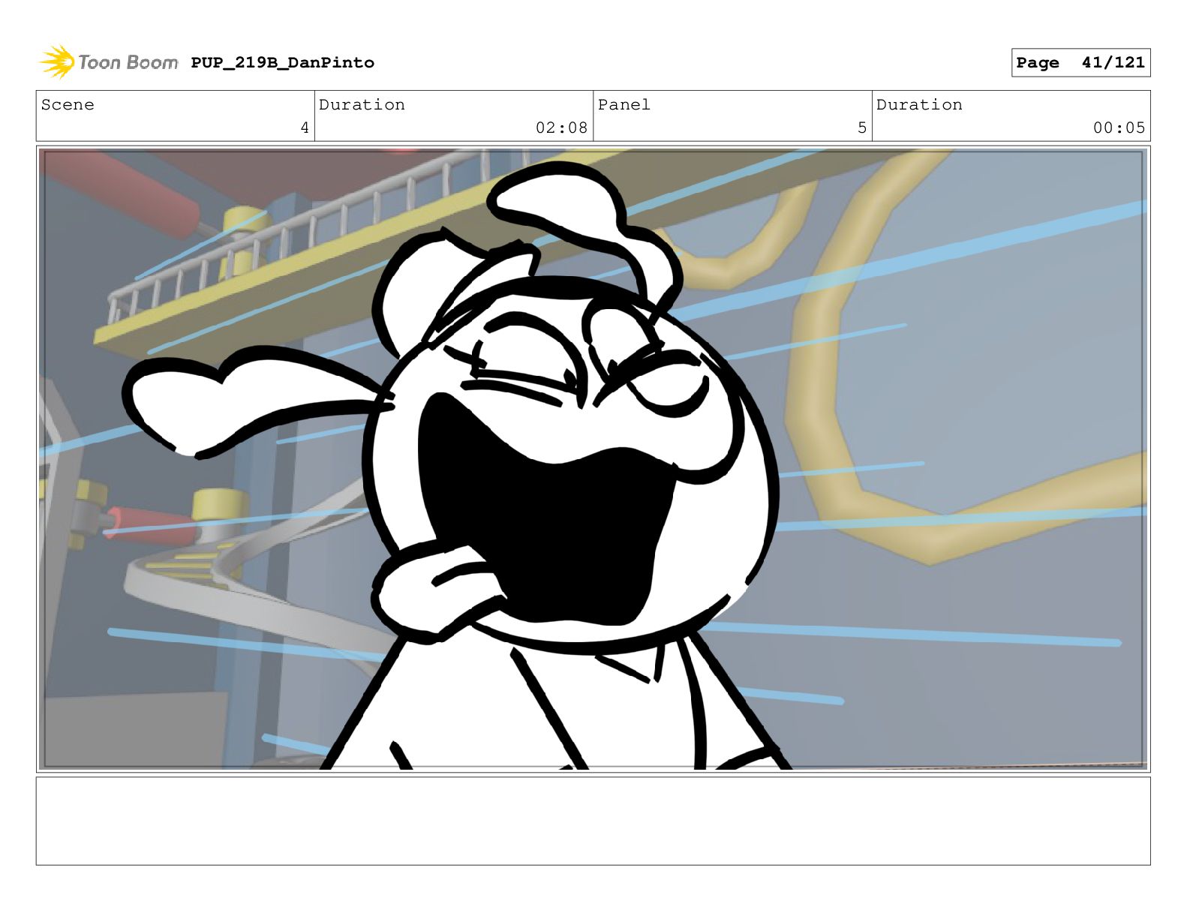
Task: Click the empty notes box below the panel
Action: 593,821
